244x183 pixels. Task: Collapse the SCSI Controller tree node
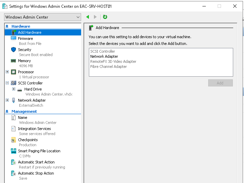(x=7, y=83)
